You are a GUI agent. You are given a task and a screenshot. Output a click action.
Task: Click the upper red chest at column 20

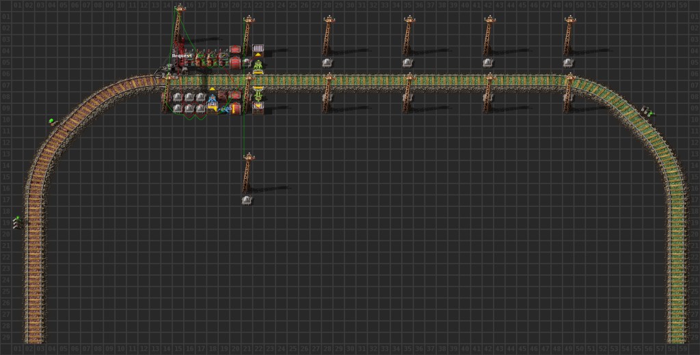pyautogui.click(x=235, y=49)
